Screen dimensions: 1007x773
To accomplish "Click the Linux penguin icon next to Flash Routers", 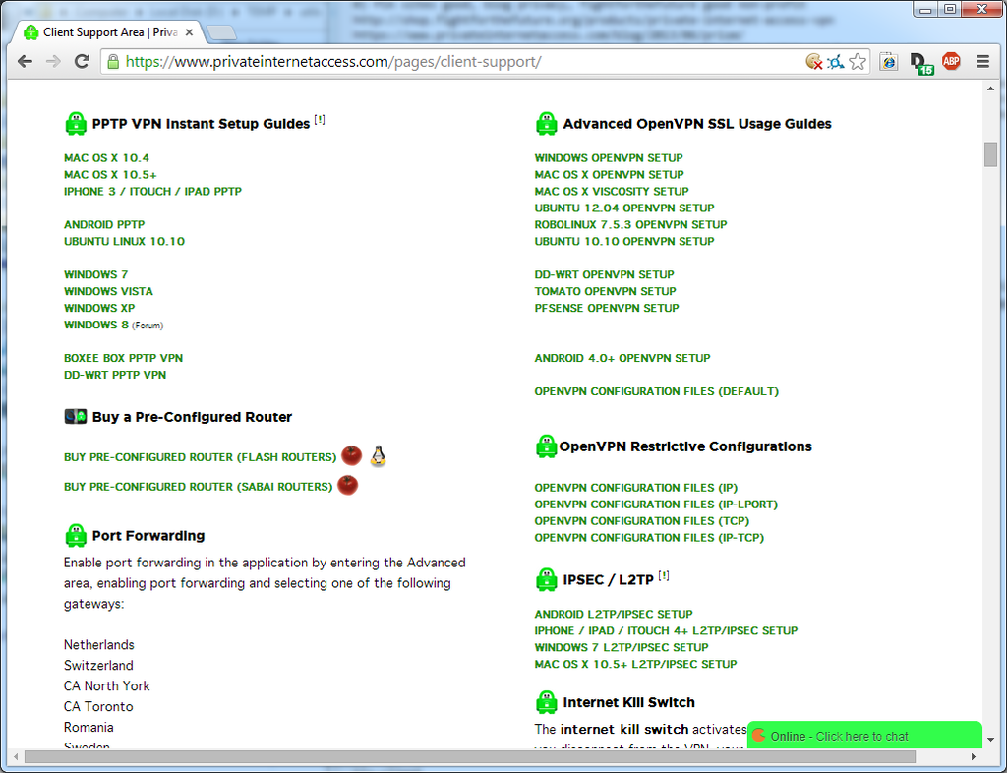I will 379,456.
